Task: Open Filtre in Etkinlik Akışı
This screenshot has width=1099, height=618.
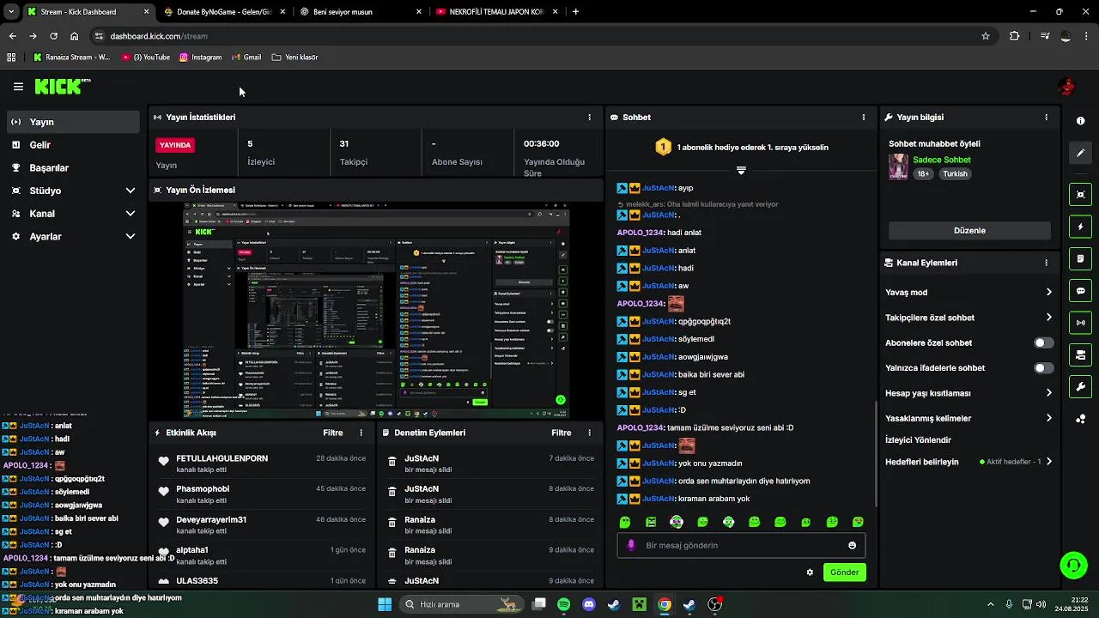Action: tap(333, 433)
